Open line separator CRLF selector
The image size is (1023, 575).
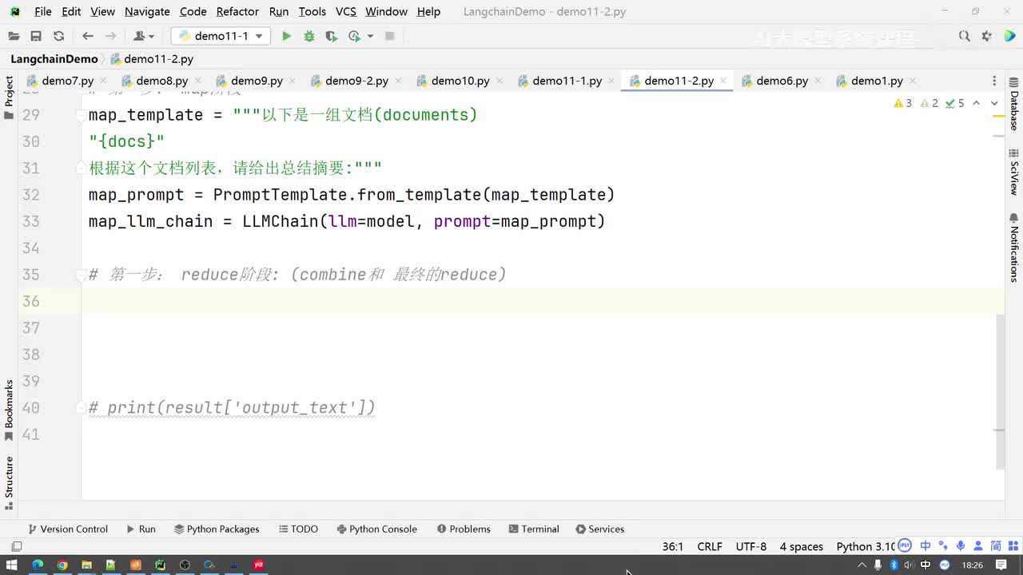[x=710, y=546]
